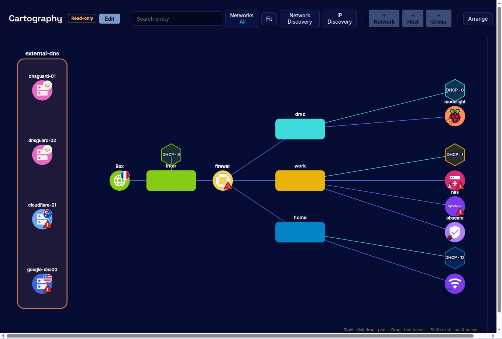Select the green inter network box
The image size is (502, 339).
click(171, 181)
